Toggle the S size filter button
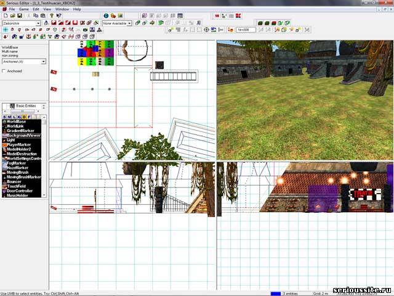This screenshot has width=394, height=296. [4, 117]
